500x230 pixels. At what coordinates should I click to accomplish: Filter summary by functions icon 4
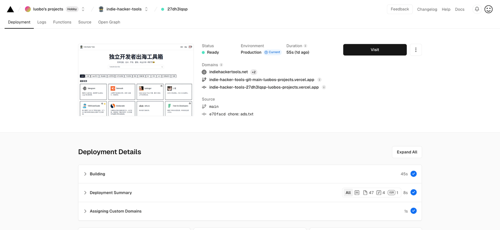(x=381, y=192)
